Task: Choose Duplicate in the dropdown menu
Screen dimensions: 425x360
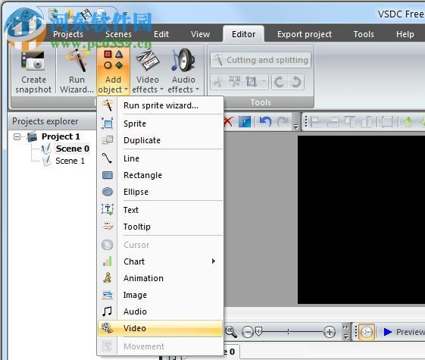Action: 160,140
